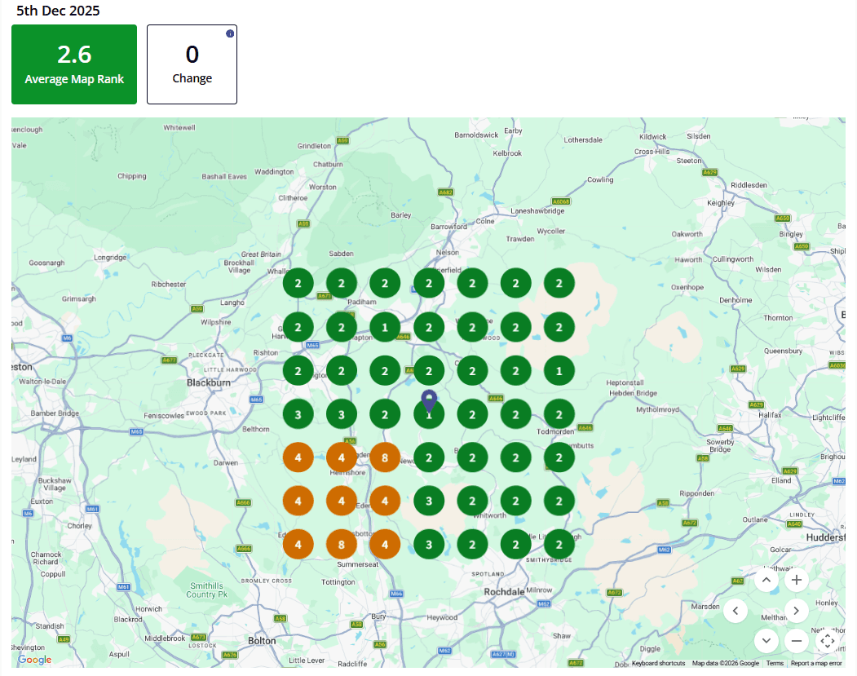Open Keyboard shortcuts on the map
857x676 pixels.
click(x=658, y=664)
